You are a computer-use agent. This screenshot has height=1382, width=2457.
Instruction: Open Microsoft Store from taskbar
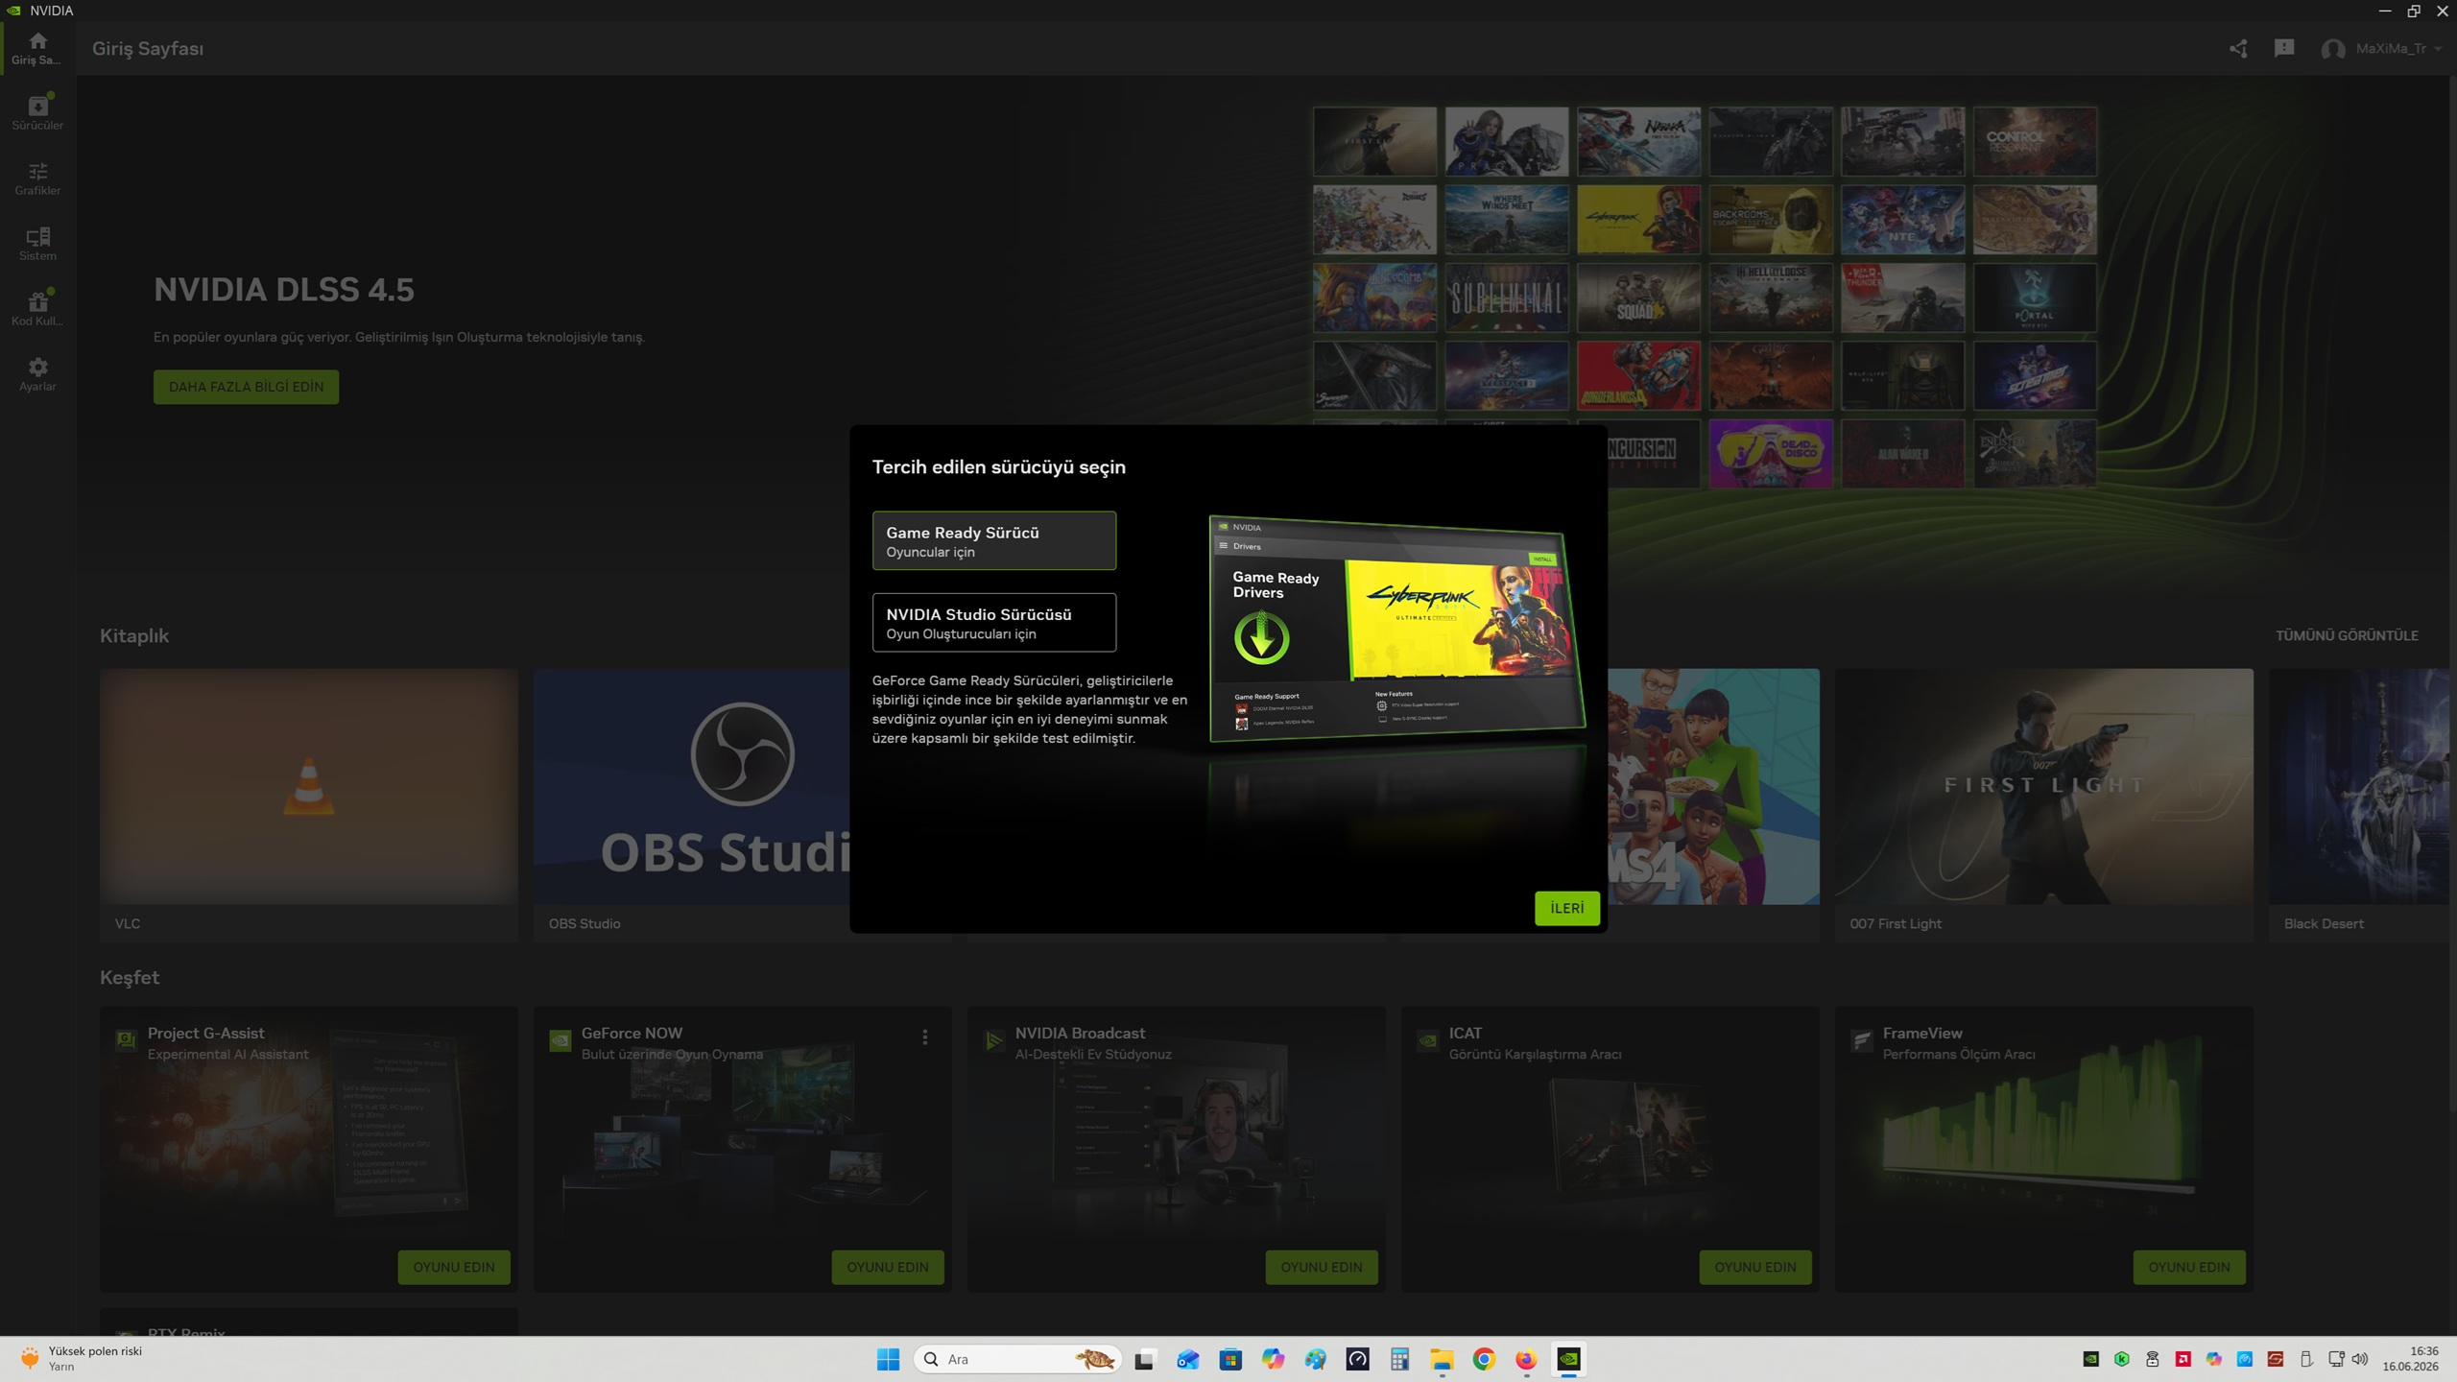pos(1230,1359)
